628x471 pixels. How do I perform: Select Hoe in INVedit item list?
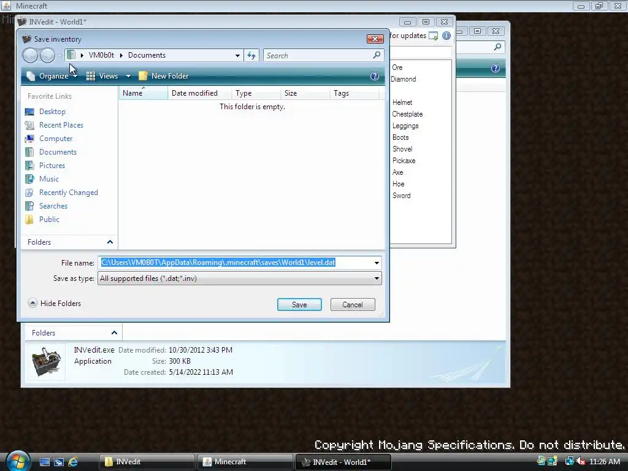tap(398, 184)
